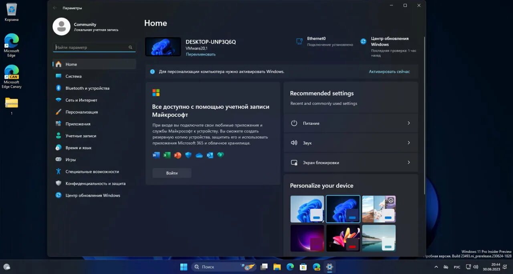Click the OneDrive cloud icon on card

199,155
